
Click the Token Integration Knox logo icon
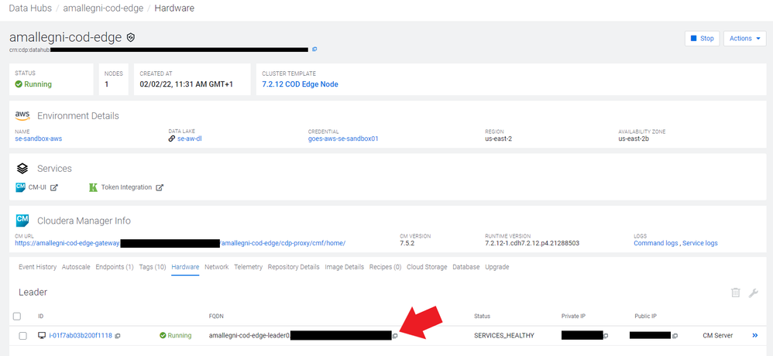93,187
